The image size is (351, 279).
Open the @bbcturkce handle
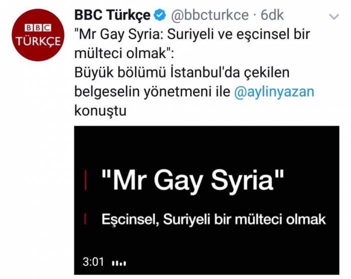[x=210, y=15]
